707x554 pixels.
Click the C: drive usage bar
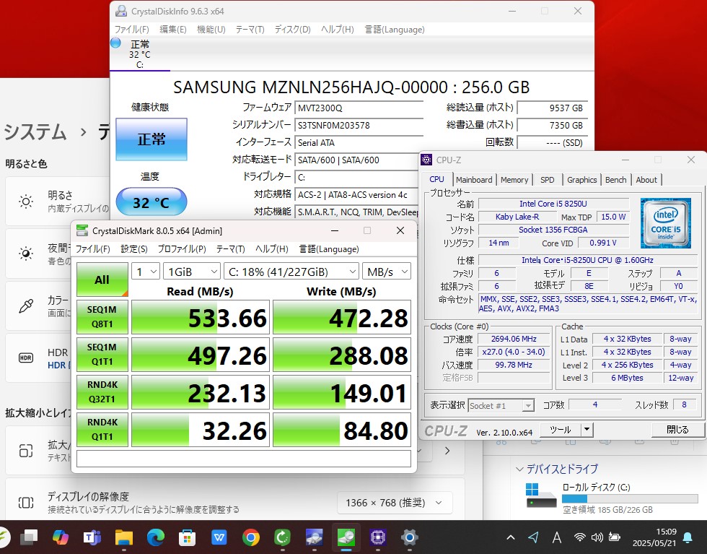pos(630,499)
